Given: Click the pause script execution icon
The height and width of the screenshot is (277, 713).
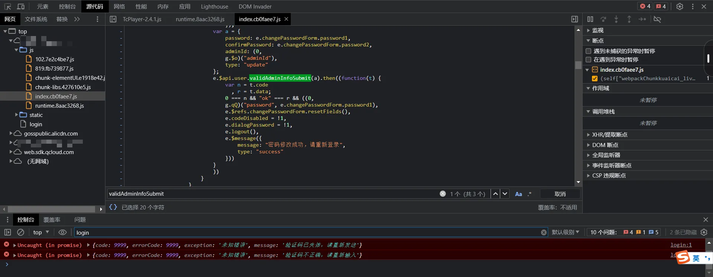Looking at the screenshot, I should 590,19.
